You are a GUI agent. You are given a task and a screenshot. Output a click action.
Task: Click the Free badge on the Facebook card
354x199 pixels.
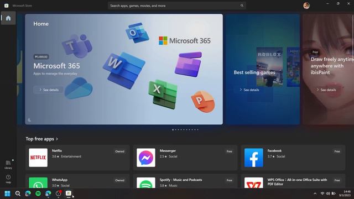pos(337,151)
